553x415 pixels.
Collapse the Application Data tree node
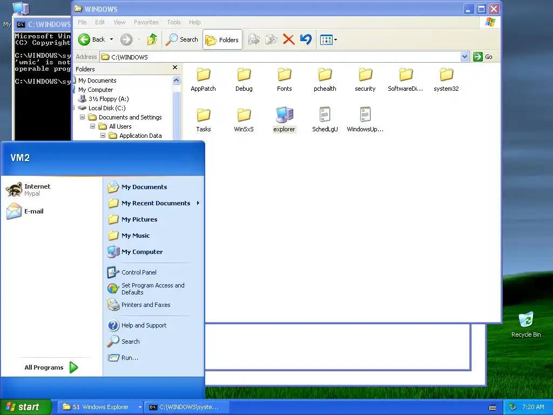(103, 135)
